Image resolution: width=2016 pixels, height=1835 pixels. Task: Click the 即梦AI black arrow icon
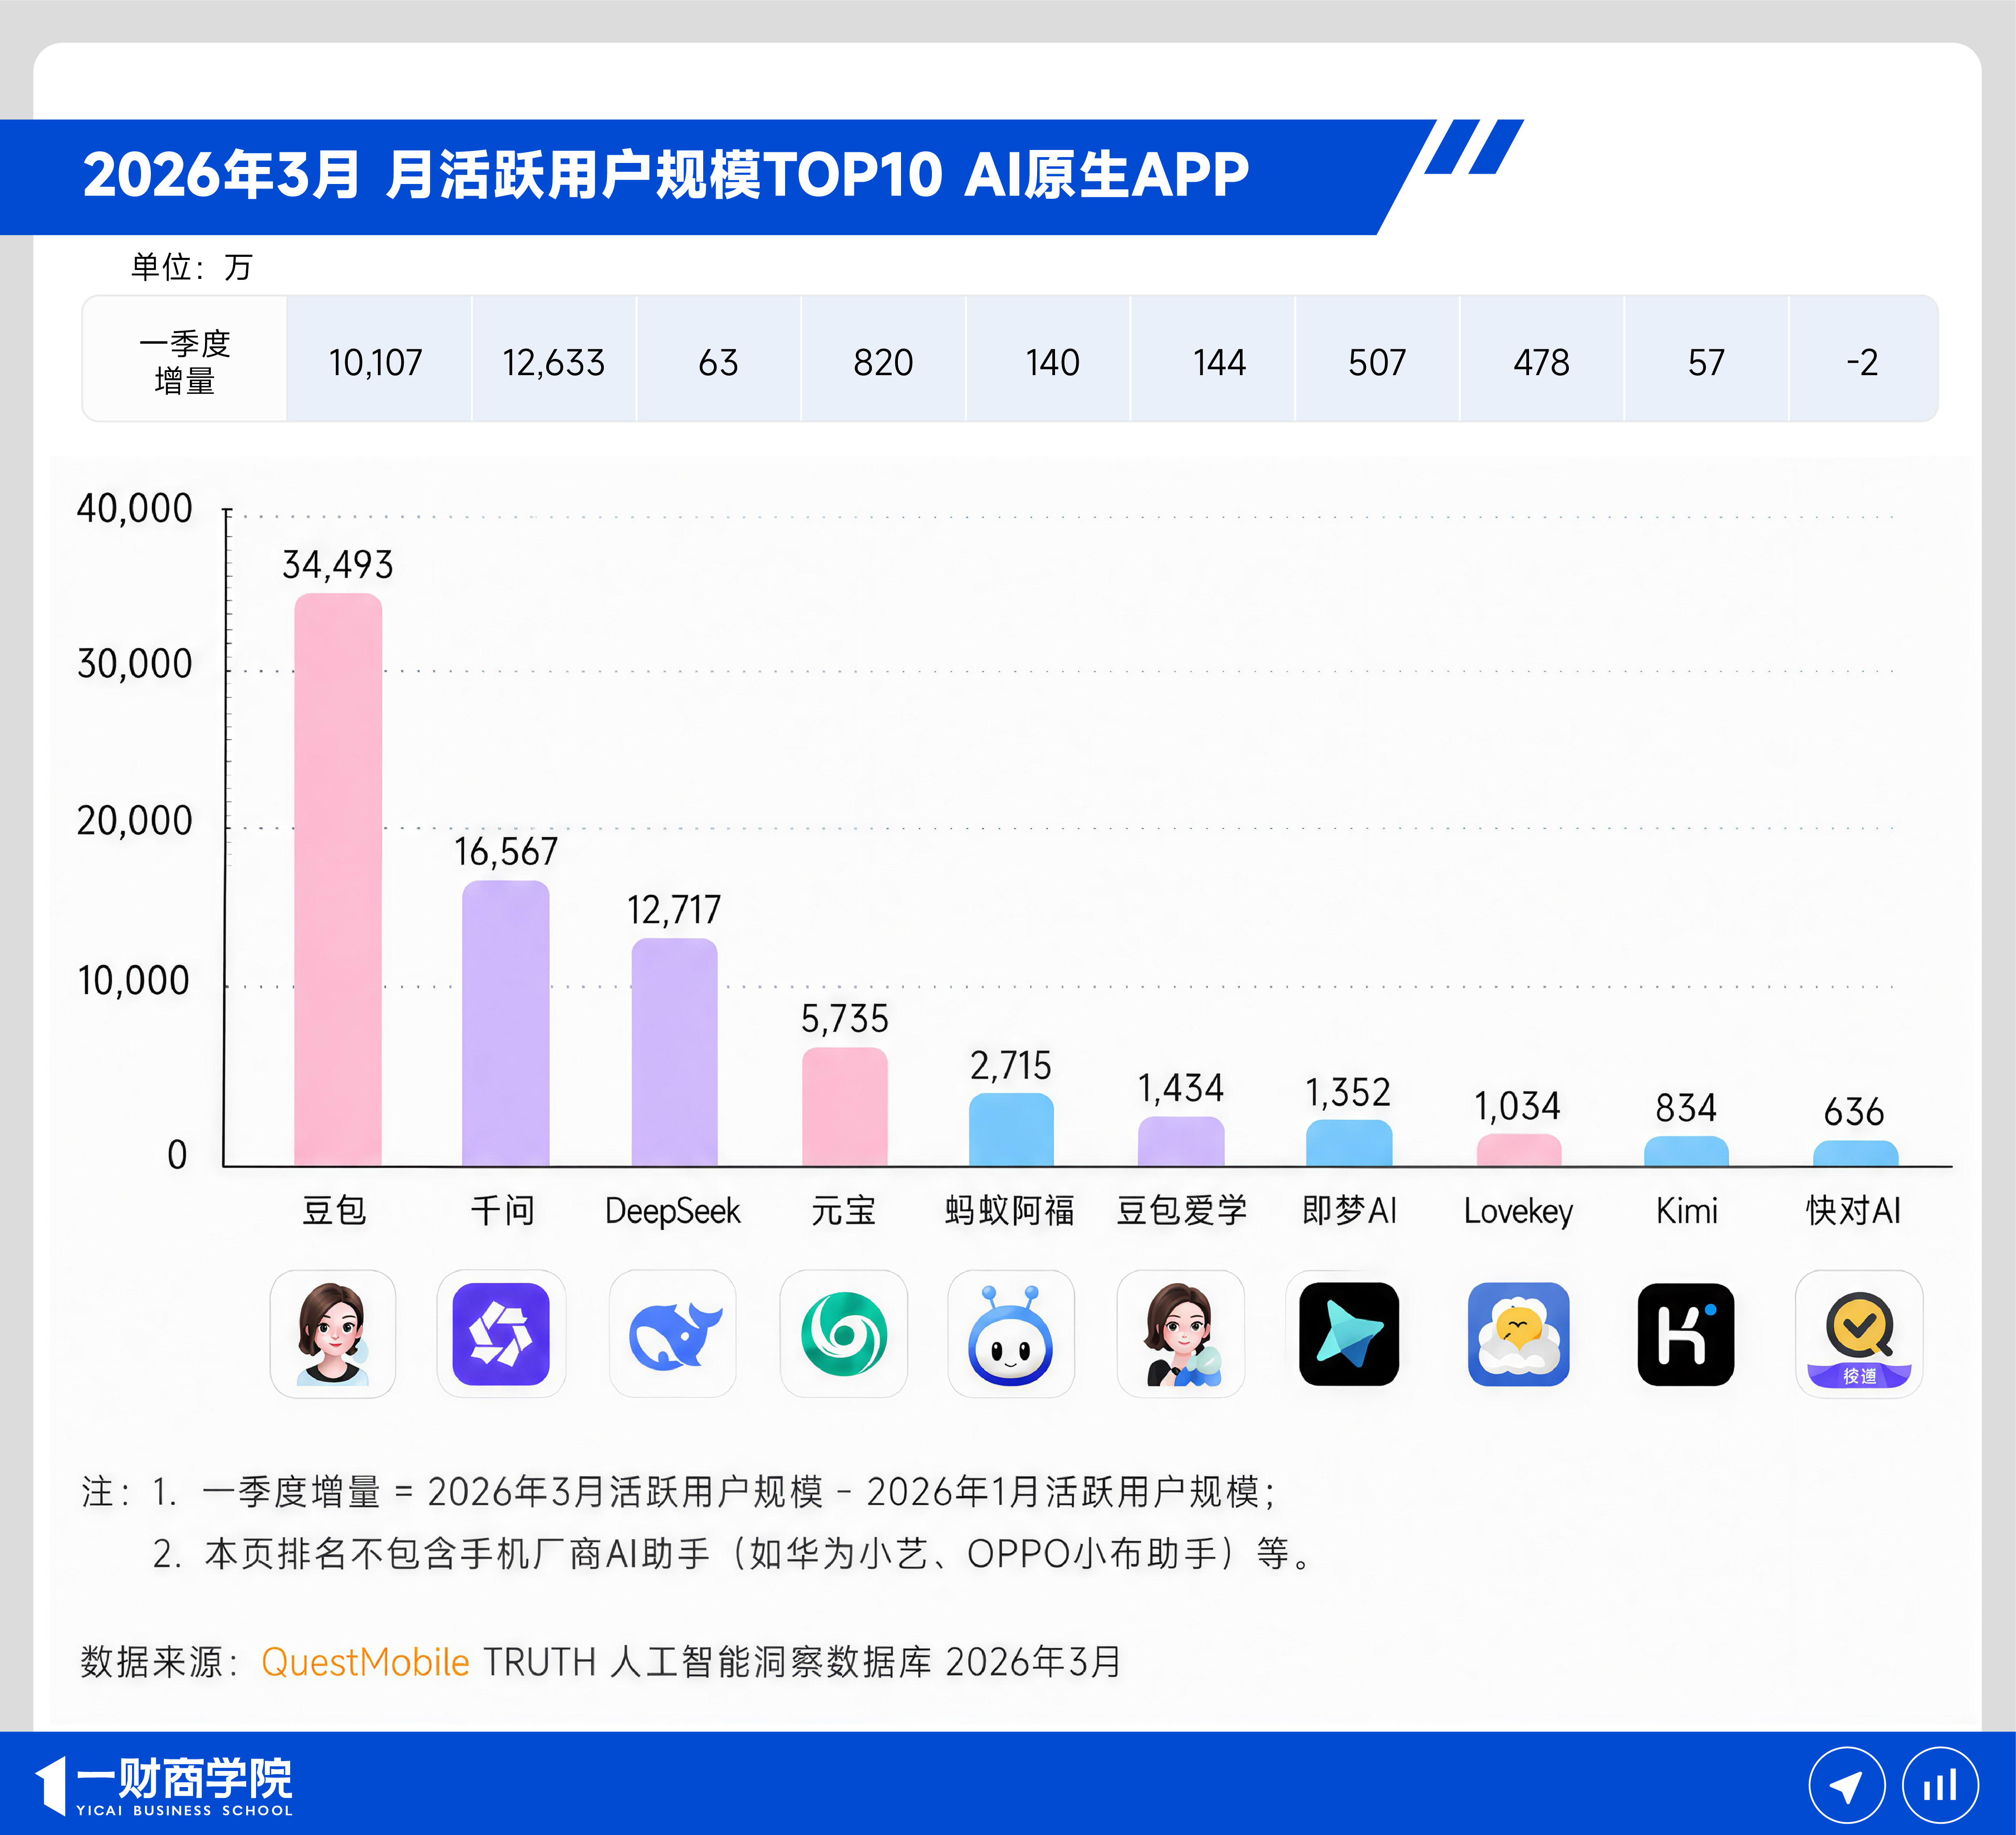1348,1333
